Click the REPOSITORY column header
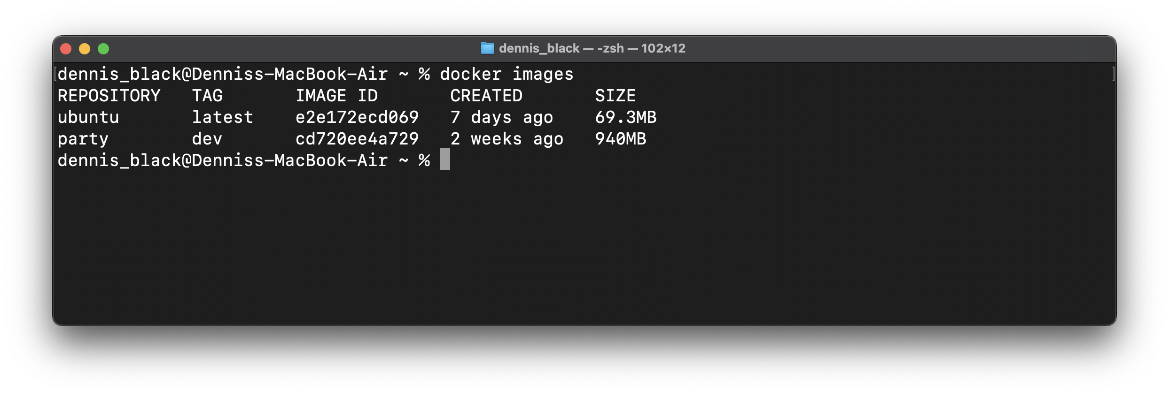This screenshot has width=1169, height=395. (109, 96)
